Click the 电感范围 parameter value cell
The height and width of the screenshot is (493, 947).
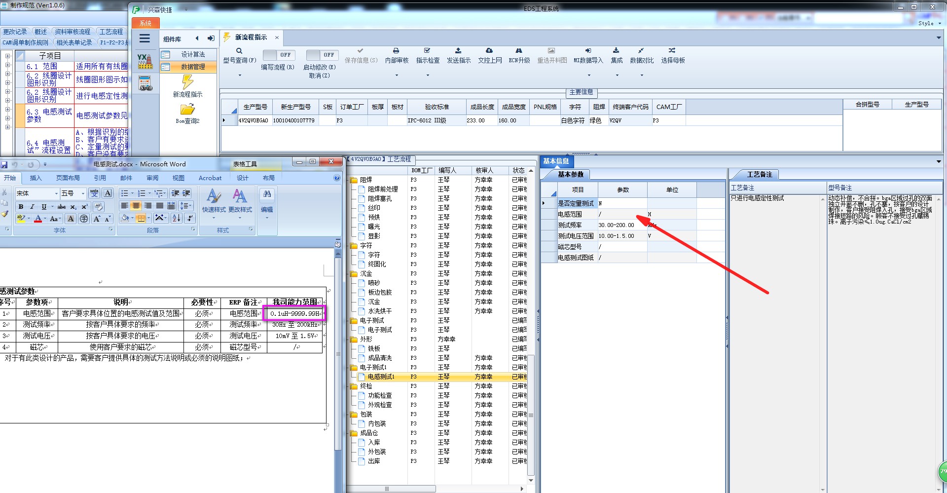coord(622,214)
